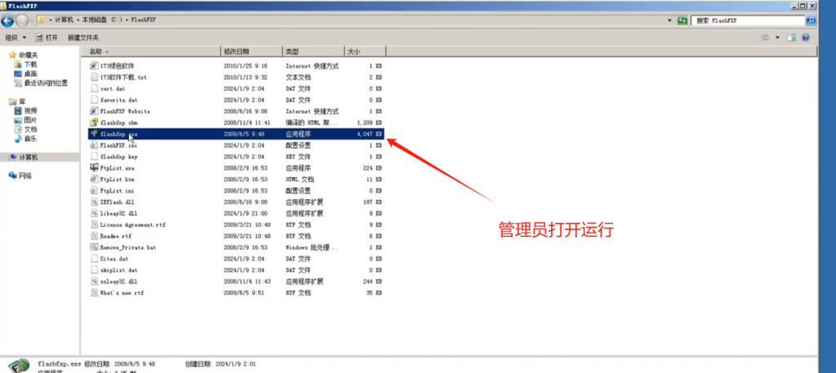The image size is (836, 373).
Task: Select 文档 library in navigation pane
Action: 30,130
